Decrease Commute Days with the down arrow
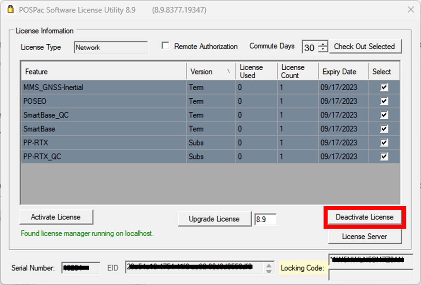This screenshot has height=285, width=421. click(x=323, y=49)
